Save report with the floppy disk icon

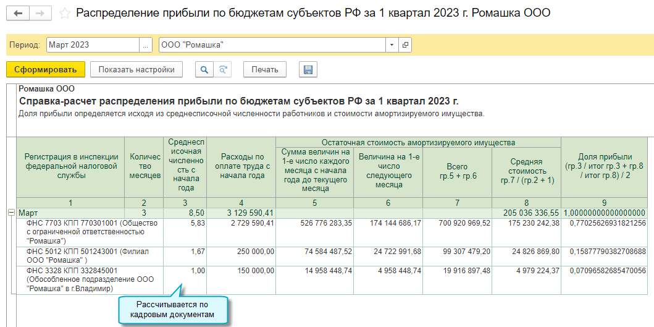[308, 69]
